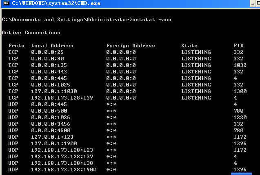260x175 pixels.
Task: Click PID 1220 in the port 1026 row
Action: point(240,117)
